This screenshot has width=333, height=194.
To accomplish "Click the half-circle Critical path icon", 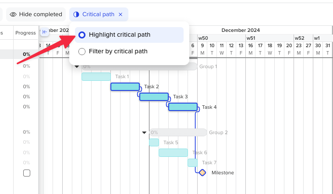I will click(76, 14).
